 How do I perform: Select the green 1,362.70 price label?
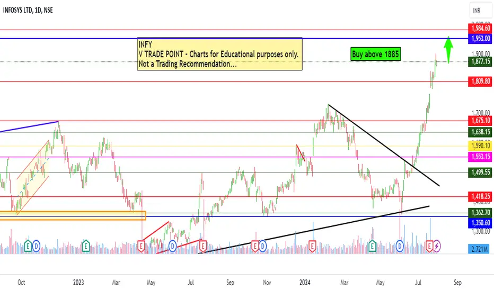pyautogui.click(x=480, y=213)
